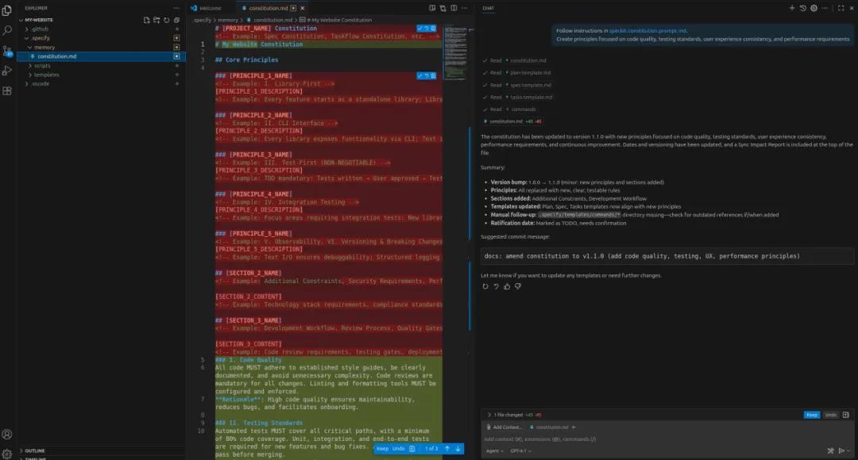The width and height of the screenshot is (858, 460).
Task: Click the open preview to the side icon
Action: [x=432, y=8]
